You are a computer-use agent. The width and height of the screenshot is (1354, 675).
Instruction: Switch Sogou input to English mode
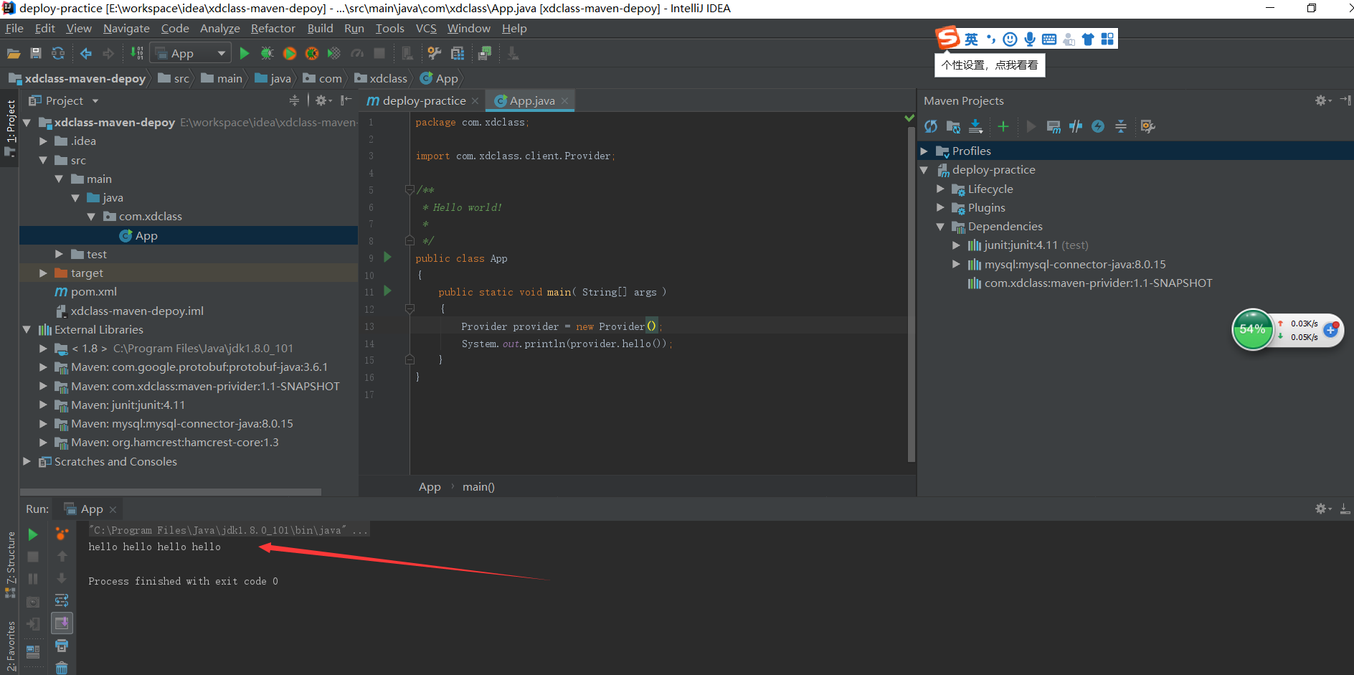[970, 39]
